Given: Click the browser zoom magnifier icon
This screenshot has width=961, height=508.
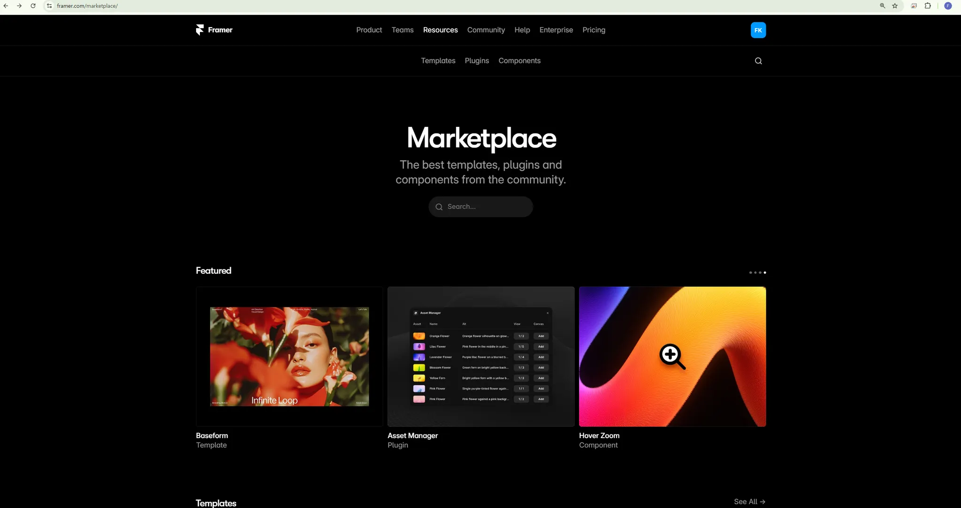Looking at the screenshot, I should 883,6.
